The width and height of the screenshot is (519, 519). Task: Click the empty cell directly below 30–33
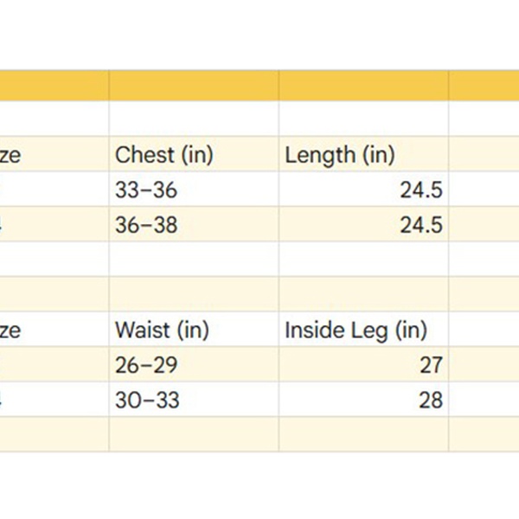[x=193, y=433]
